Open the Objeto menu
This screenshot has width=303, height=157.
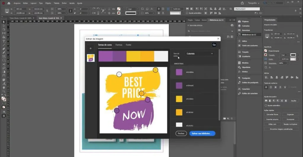[x=48, y=3]
